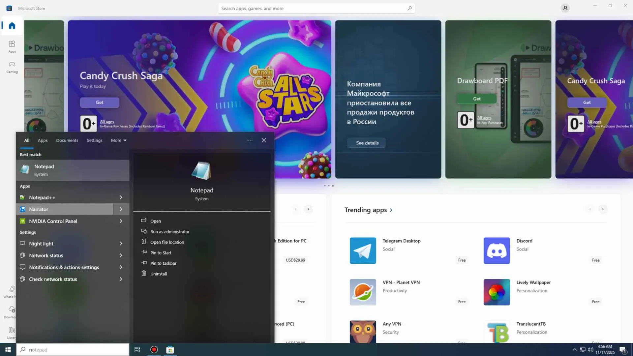Select Run as administrator for Notepad
Image resolution: width=633 pixels, height=356 pixels.
(x=170, y=232)
